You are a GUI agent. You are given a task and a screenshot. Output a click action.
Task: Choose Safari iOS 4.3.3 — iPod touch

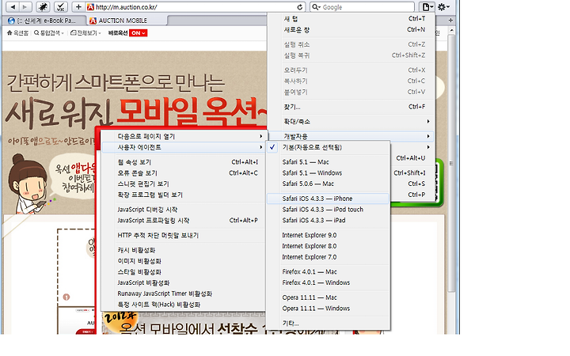(329, 210)
